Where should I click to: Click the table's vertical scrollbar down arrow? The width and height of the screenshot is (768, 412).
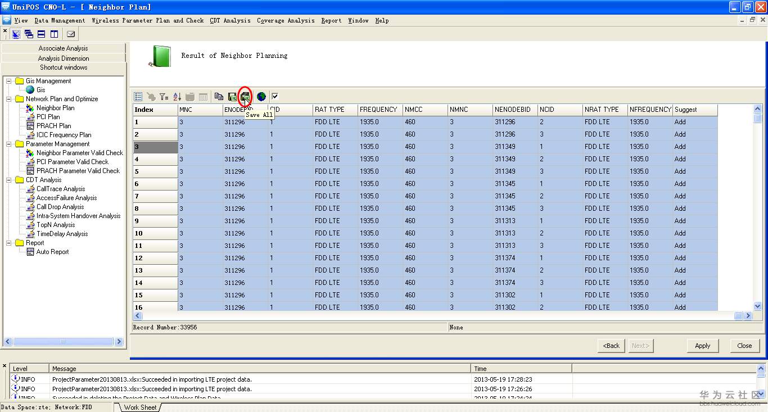point(757,306)
